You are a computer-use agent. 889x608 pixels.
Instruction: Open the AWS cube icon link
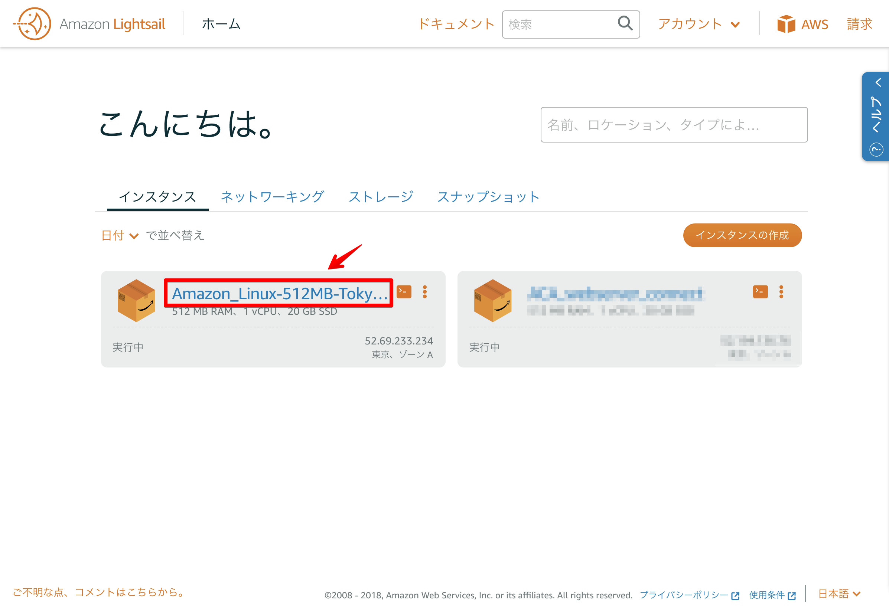pyautogui.click(x=786, y=24)
